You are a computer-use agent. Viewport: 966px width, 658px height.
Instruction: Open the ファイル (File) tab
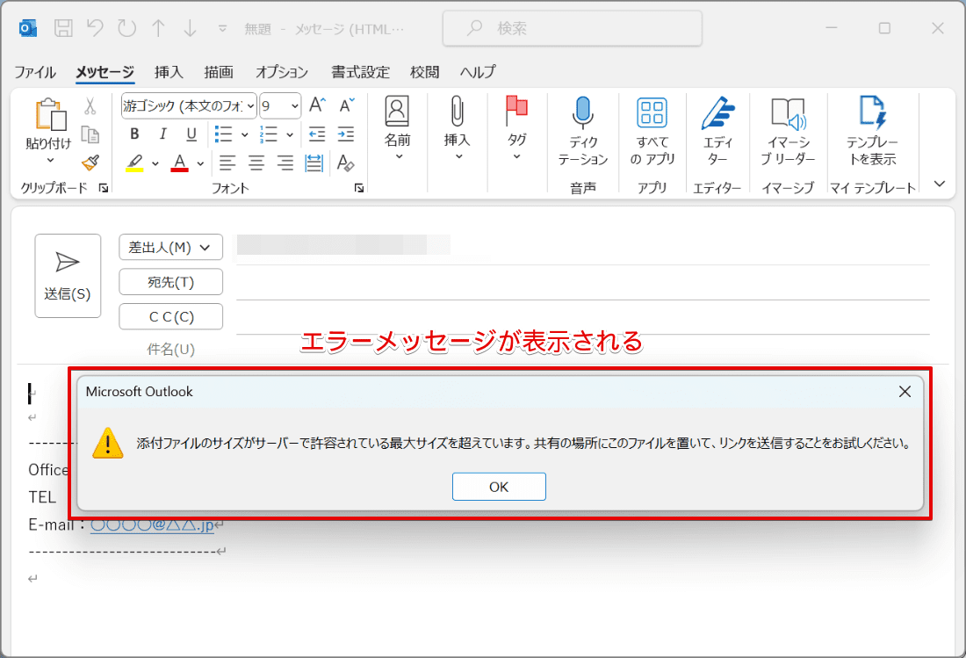coord(35,72)
